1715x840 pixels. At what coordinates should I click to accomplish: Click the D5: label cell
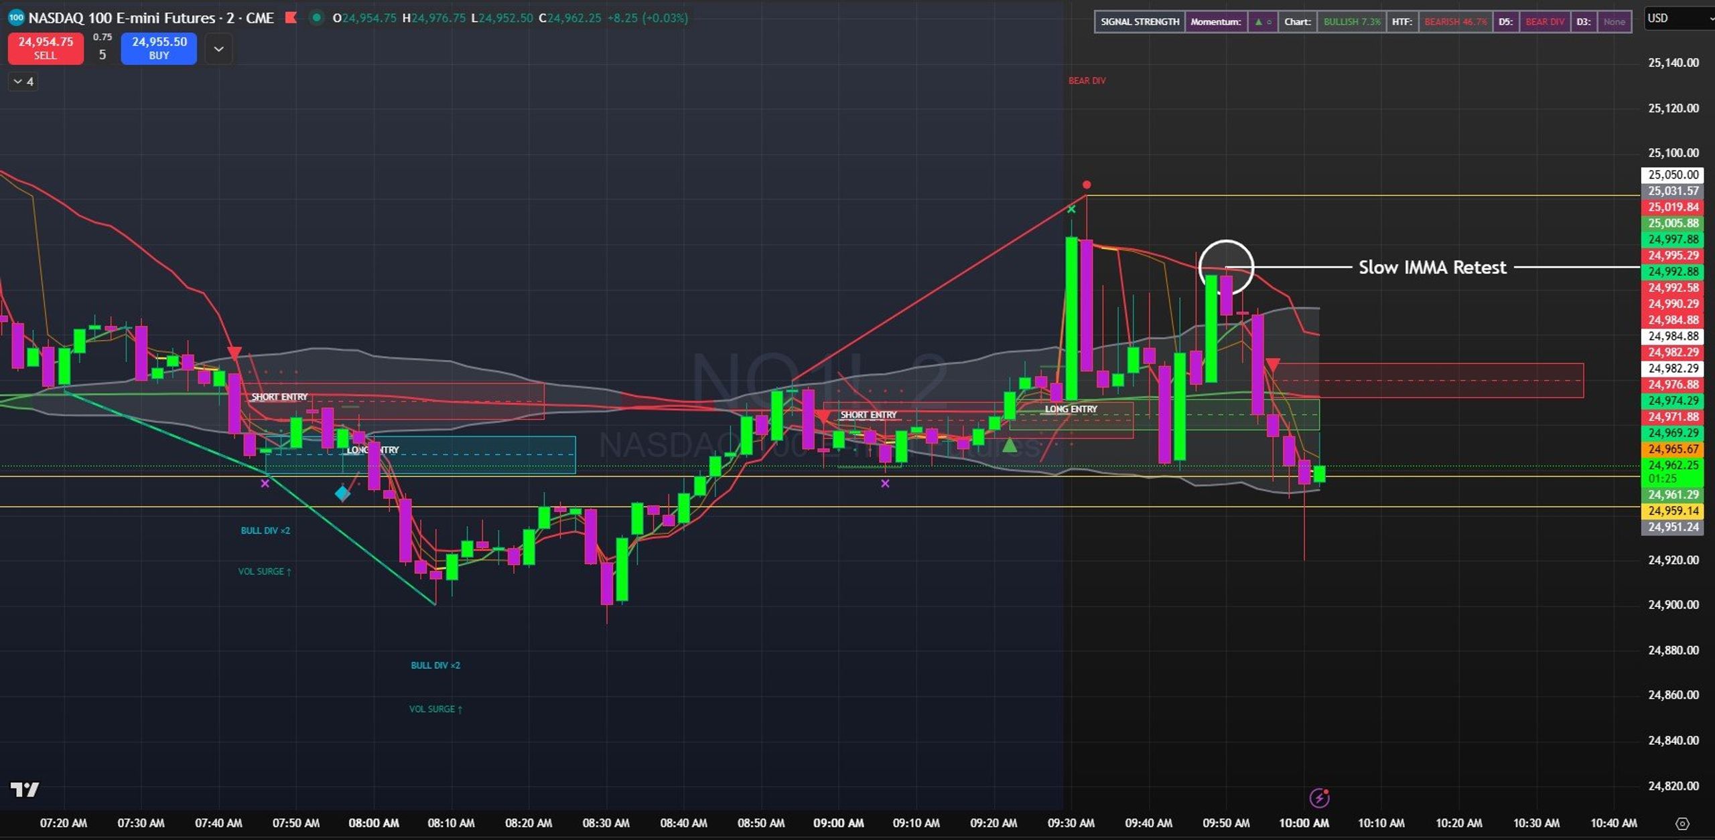(1506, 21)
